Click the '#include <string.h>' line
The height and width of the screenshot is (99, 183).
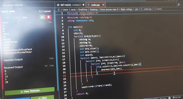80,17
